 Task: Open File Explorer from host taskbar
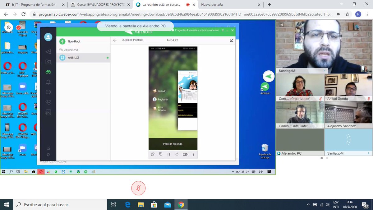click(141, 204)
